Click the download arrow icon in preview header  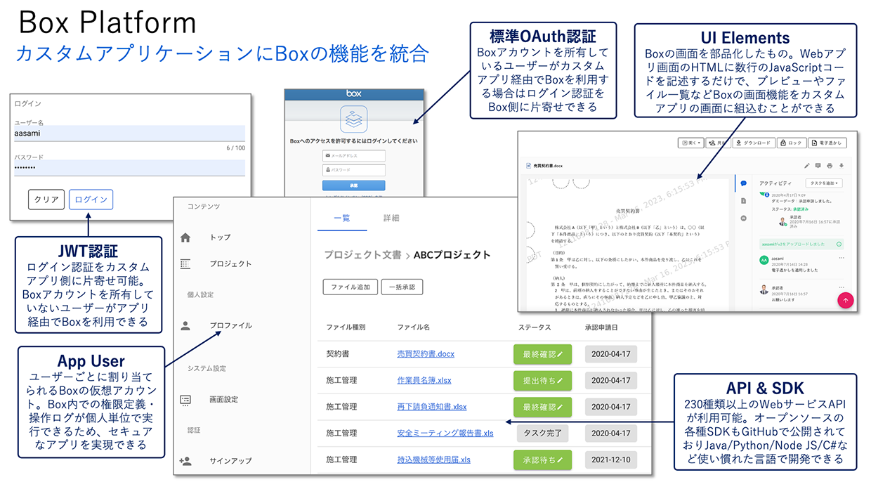click(841, 166)
